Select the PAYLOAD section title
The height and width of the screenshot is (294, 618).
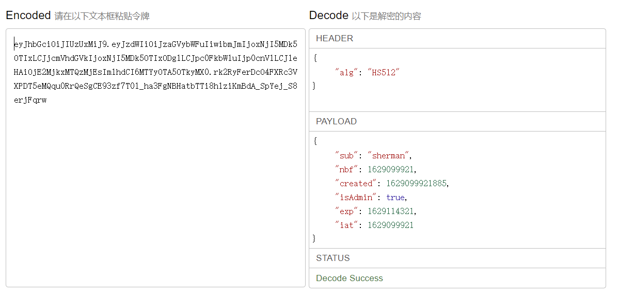(336, 121)
